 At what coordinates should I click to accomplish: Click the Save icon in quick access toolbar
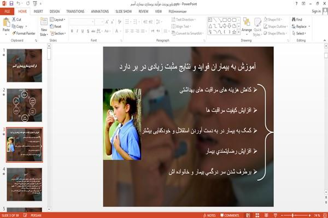[11, 4]
